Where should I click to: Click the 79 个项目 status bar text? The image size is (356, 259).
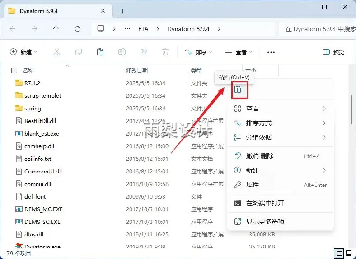[x=19, y=253]
